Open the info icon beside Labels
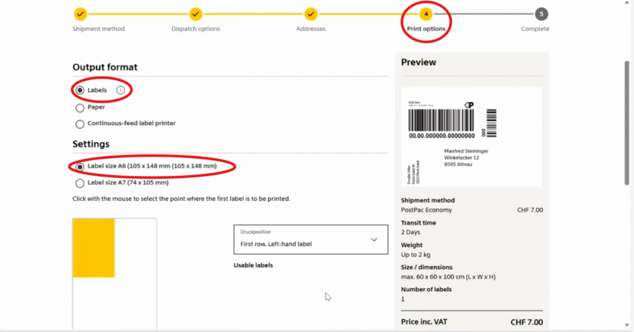 click(121, 90)
